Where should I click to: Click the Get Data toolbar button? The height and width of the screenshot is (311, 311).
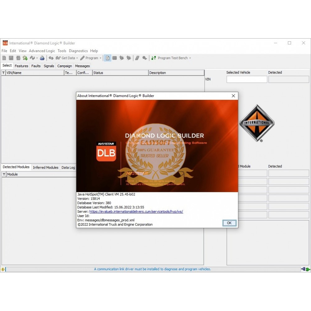(65, 58)
